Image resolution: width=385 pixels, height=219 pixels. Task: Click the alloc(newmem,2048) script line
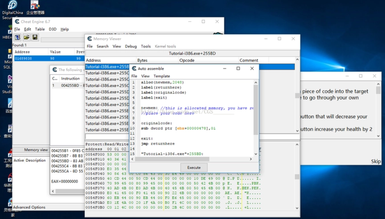pyautogui.click(x=162, y=82)
